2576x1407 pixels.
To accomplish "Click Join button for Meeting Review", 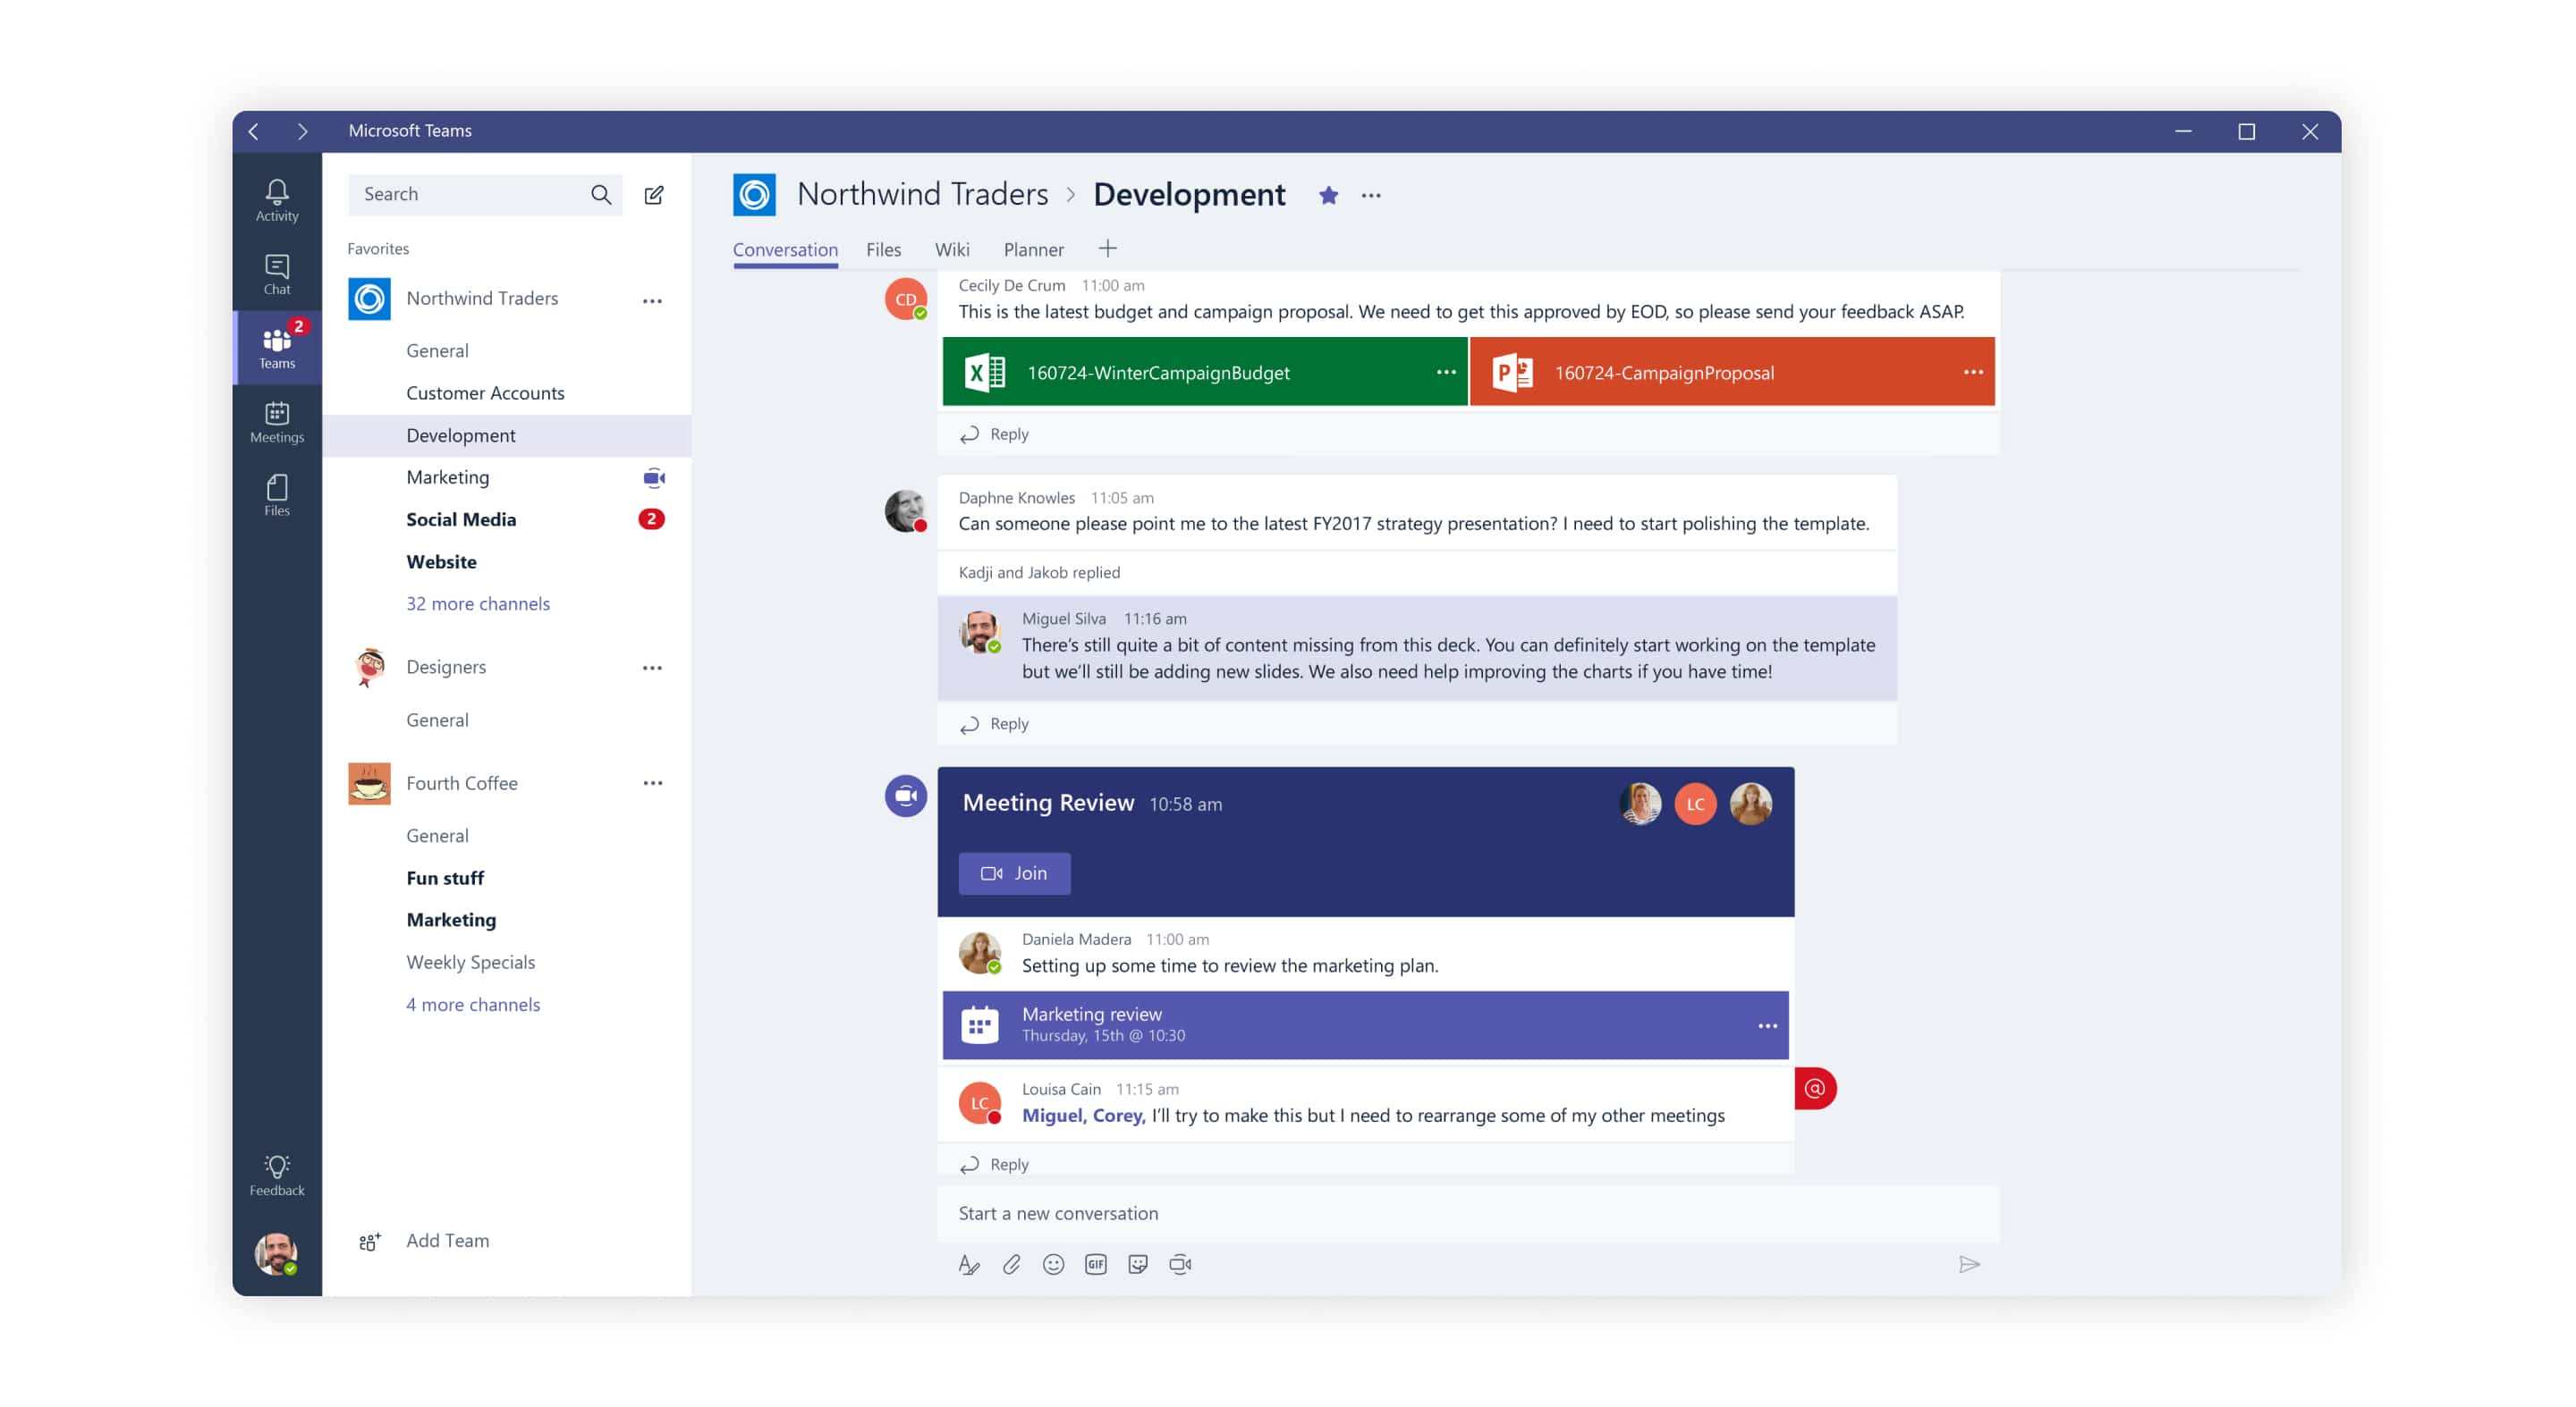I will [1014, 872].
